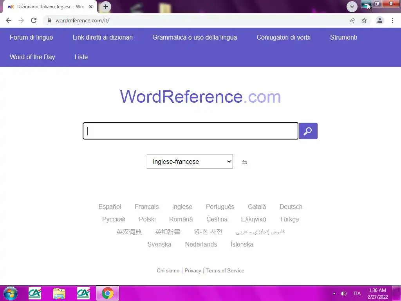Open the Chi siamo footer link

[x=168, y=270]
